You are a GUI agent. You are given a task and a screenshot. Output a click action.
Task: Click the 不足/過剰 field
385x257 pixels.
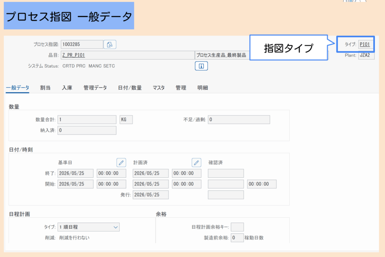[239, 120]
